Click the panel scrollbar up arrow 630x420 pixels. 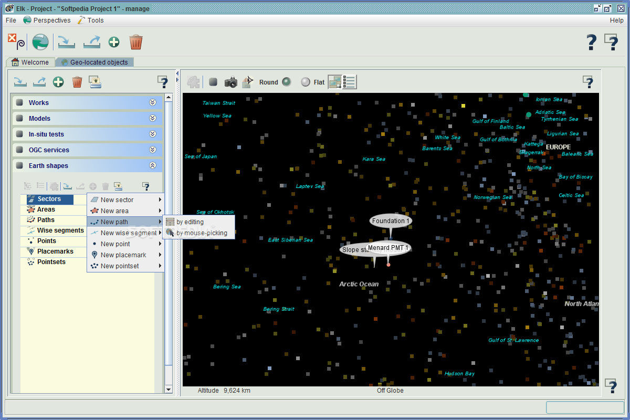[x=169, y=97]
